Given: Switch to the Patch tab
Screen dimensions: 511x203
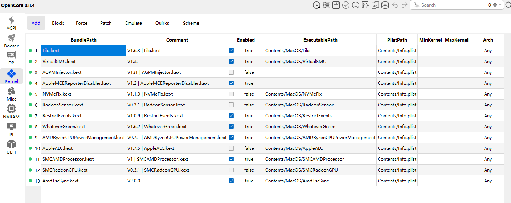Looking at the screenshot, I should [x=106, y=23].
